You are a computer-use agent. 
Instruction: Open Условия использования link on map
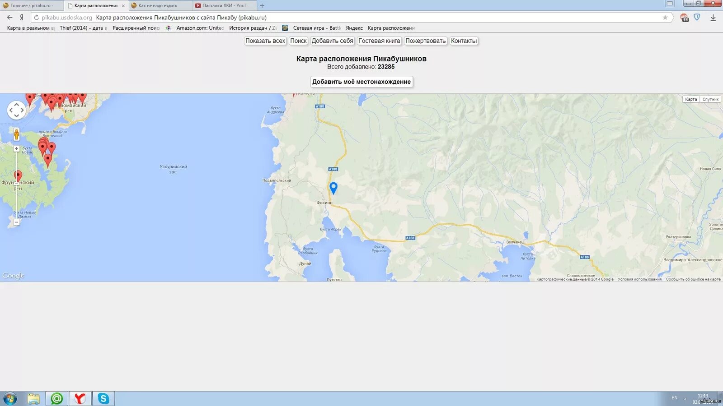[x=639, y=279]
